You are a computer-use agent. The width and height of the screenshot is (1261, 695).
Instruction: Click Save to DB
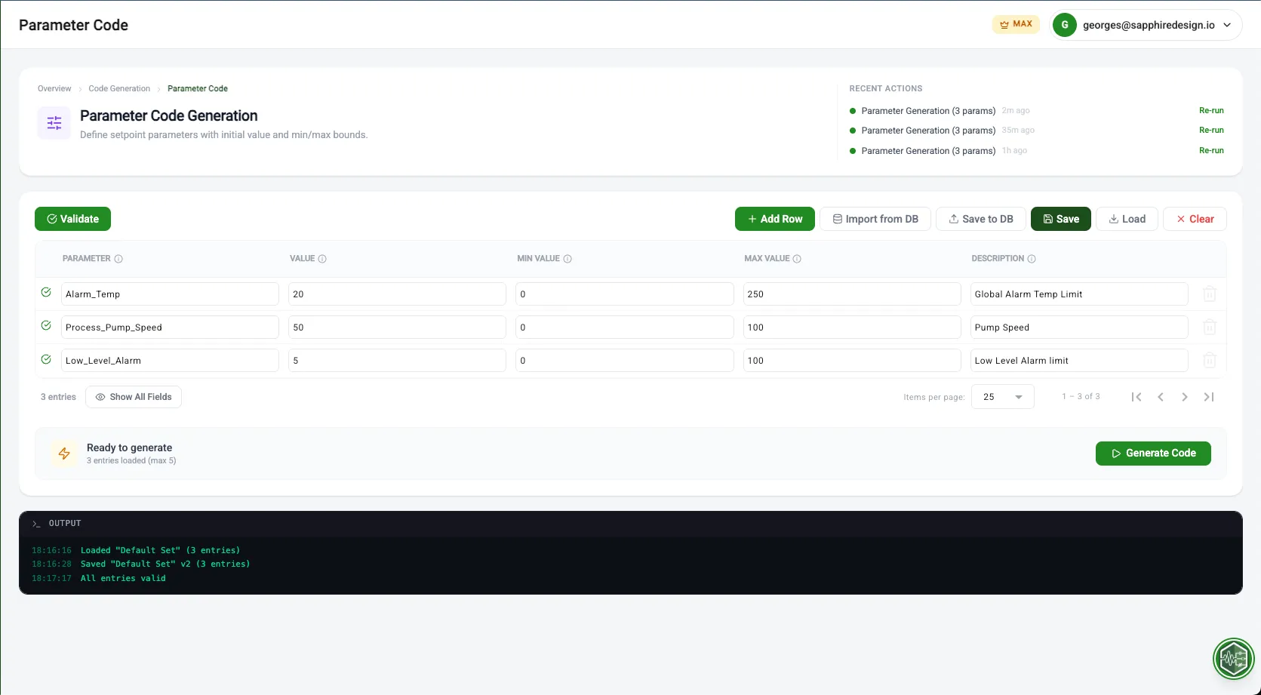(981, 219)
